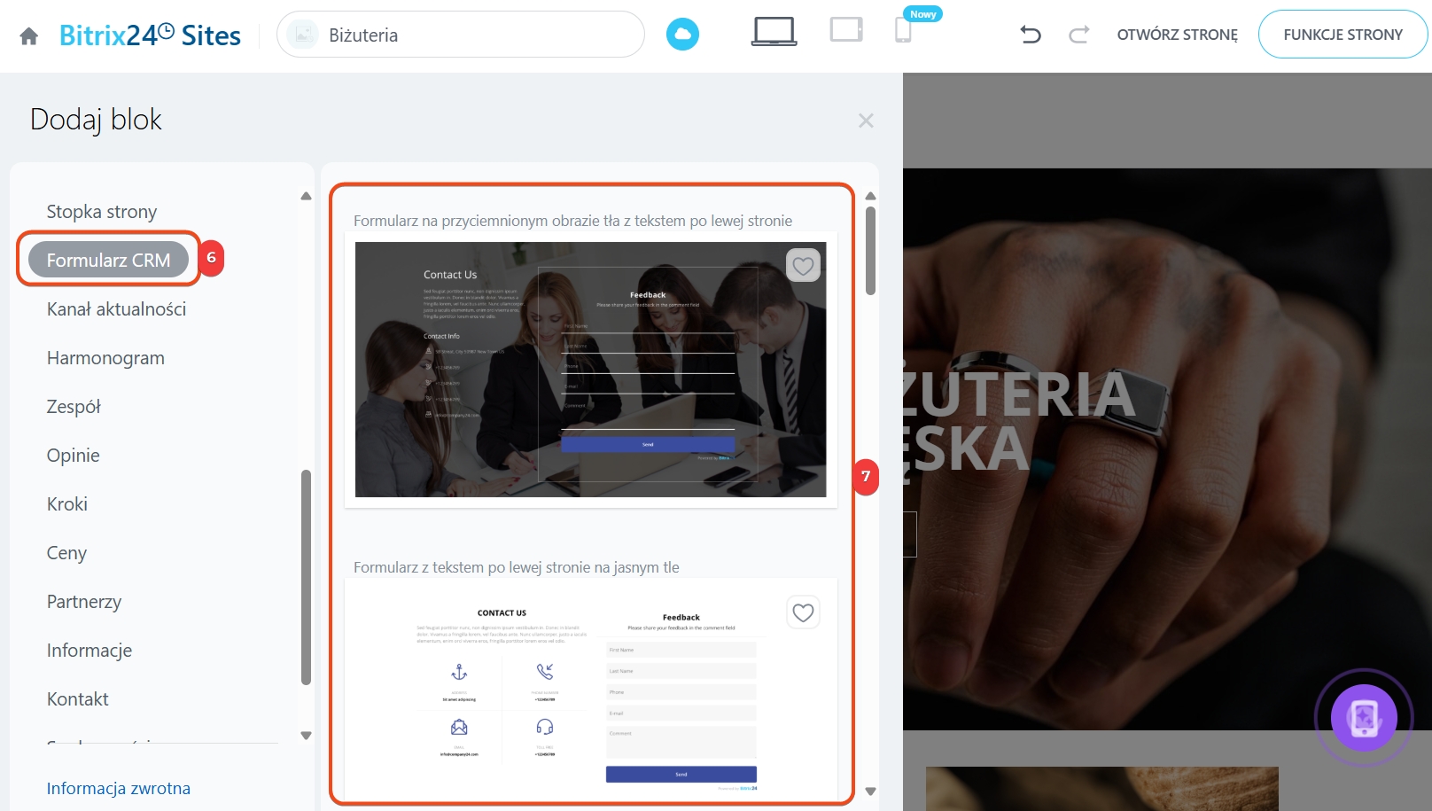Image resolution: width=1432 pixels, height=811 pixels.
Task: Select Partnerzy category
Action: tap(84, 602)
